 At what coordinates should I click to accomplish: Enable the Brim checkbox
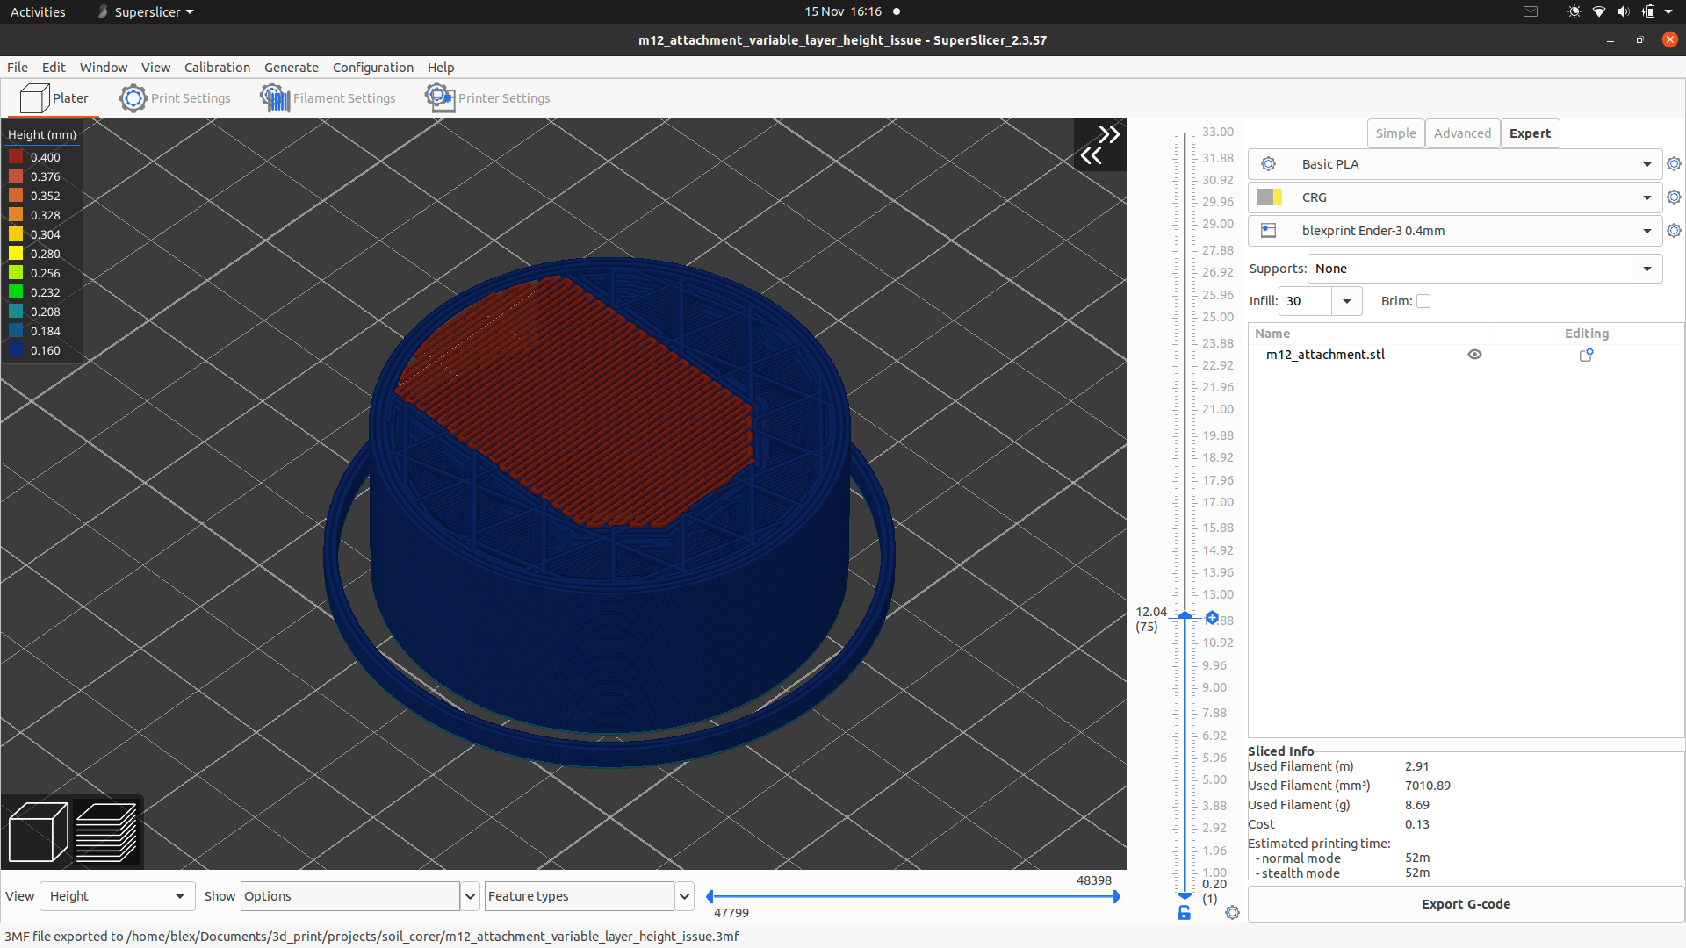click(x=1423, y=301)
